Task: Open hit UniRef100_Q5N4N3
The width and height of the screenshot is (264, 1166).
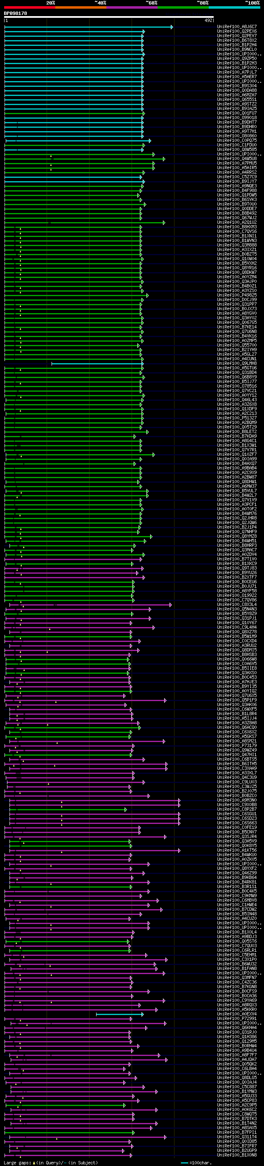Action: pos(237,609)
